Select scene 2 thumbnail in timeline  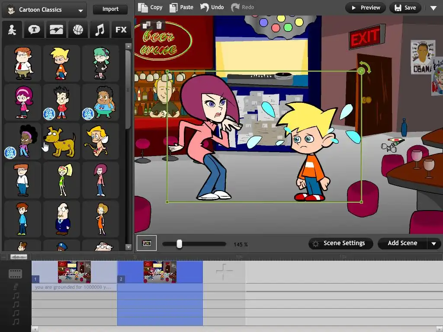click(160, 272)
